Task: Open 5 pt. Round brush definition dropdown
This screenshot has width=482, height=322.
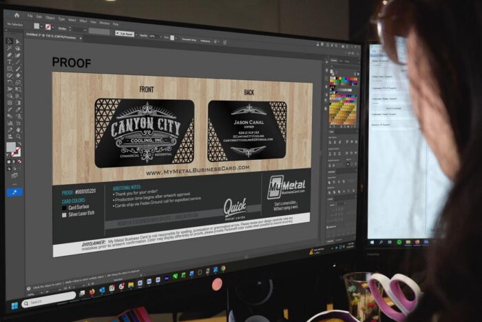Action: pos(136,34)
